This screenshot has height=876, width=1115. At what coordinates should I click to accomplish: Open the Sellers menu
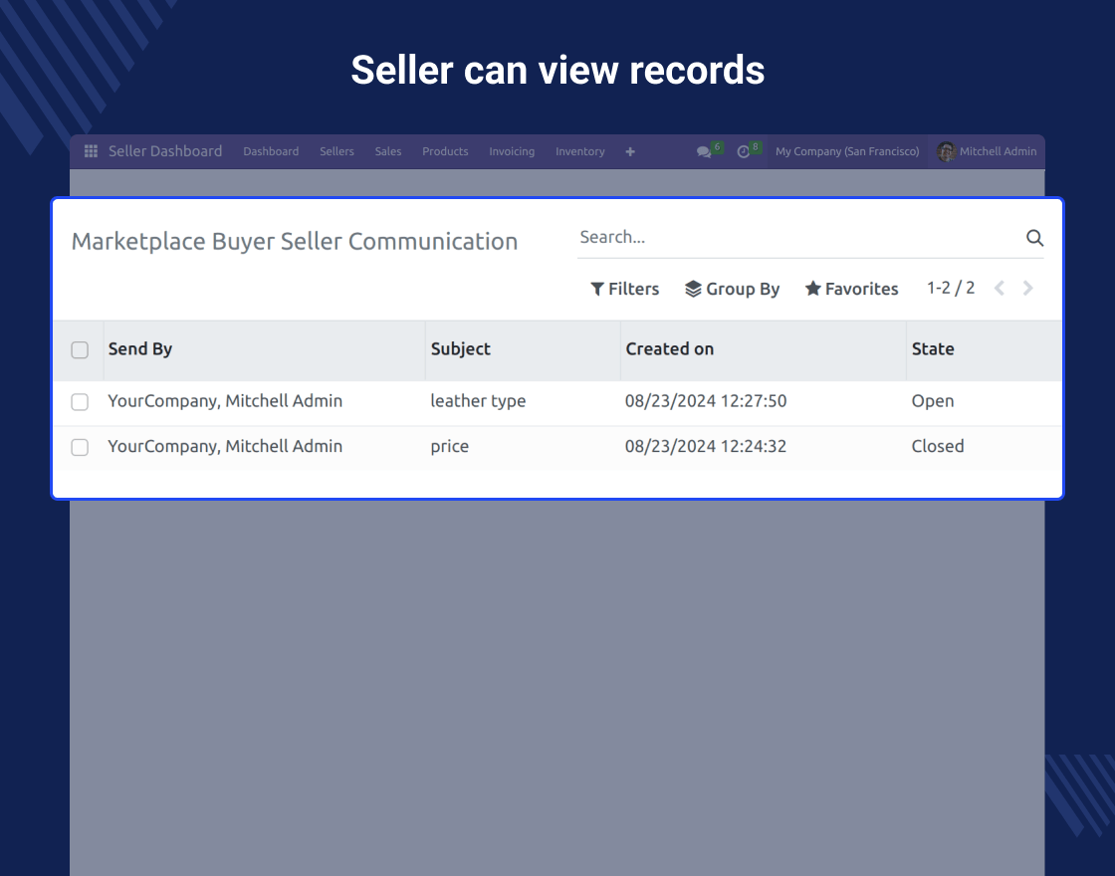tap(336, 151)
